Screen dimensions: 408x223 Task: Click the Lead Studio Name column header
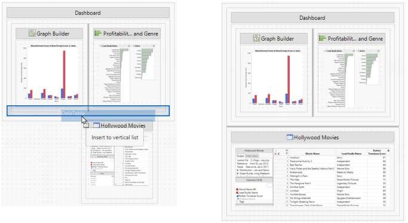351,152
